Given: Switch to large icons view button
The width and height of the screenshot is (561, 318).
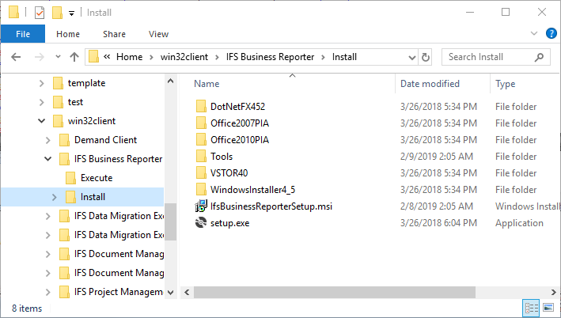Looking at the screenshot, I should (x=548, y=308).
